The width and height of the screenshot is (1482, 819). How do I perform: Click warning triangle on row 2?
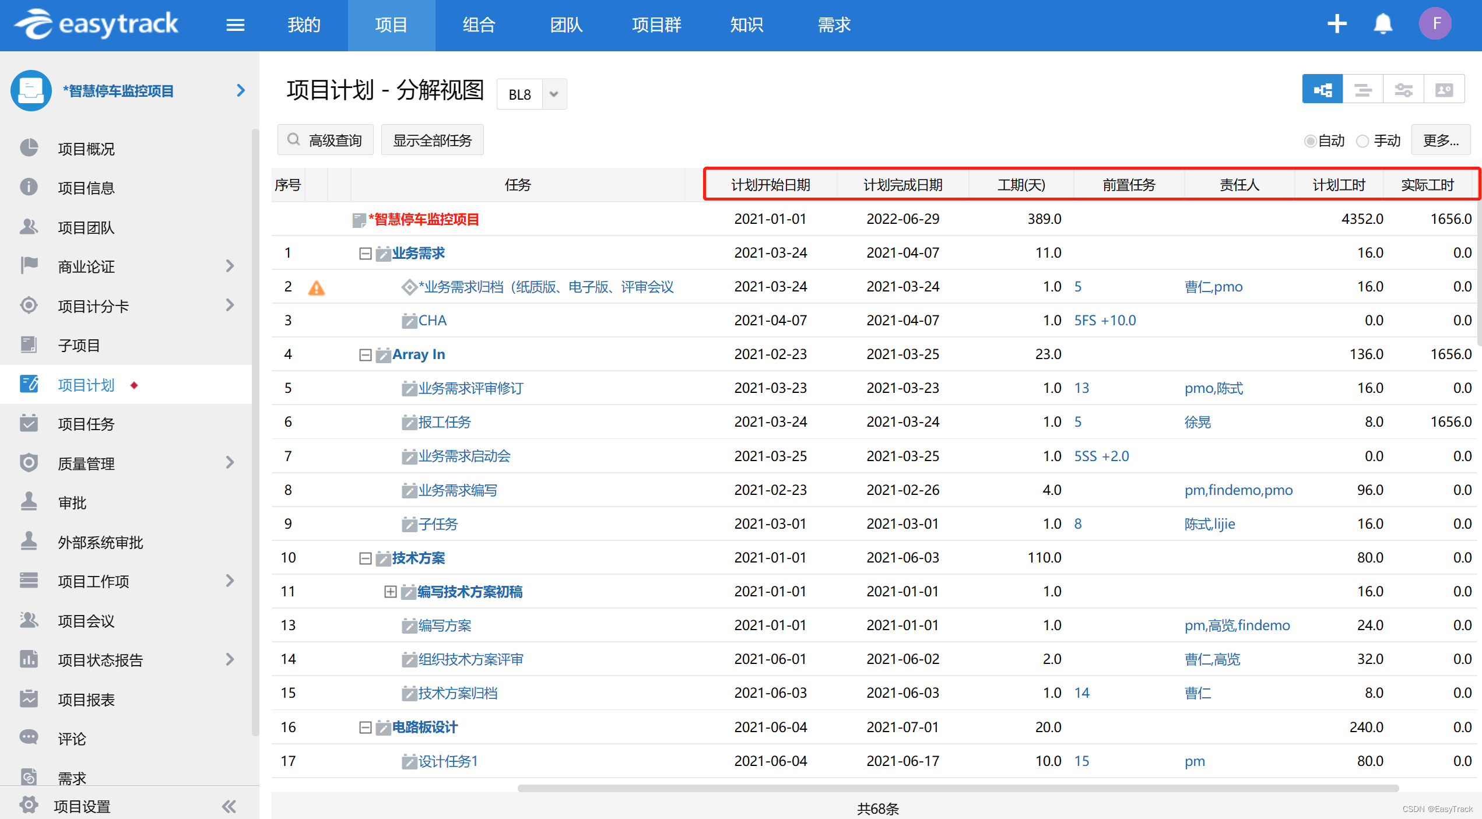coord(316,287)
